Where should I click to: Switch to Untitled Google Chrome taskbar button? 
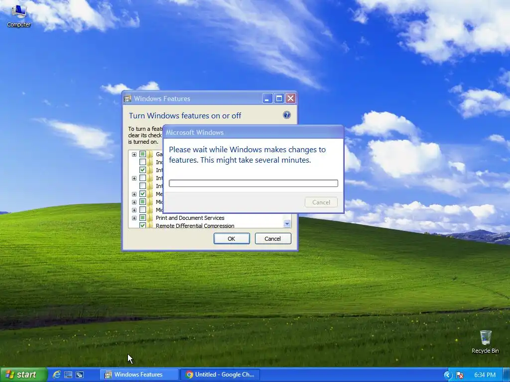point(220,375)
